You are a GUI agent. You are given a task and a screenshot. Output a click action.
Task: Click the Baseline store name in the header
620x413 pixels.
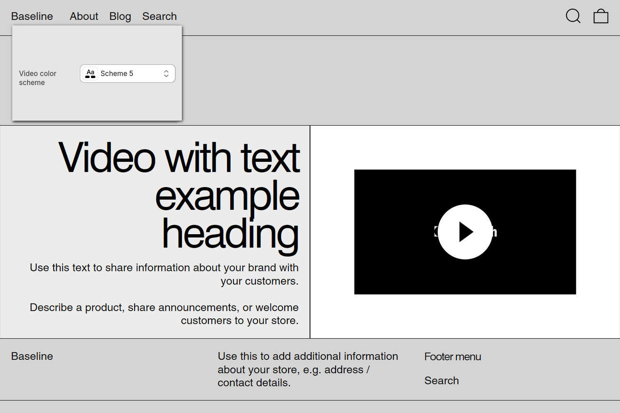(32, 16)
